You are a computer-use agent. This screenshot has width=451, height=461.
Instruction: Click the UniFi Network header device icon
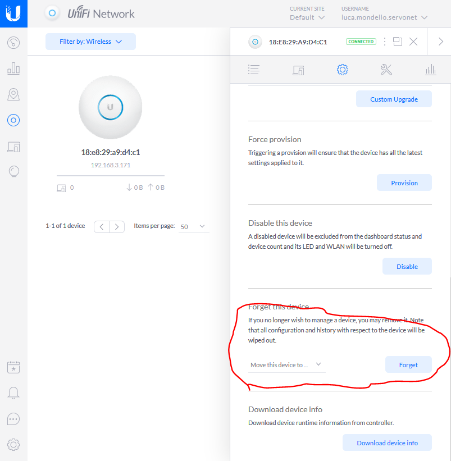coord(52,13)
